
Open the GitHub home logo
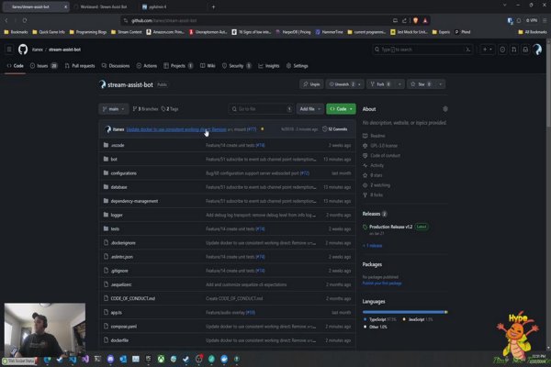pos(23,50)
